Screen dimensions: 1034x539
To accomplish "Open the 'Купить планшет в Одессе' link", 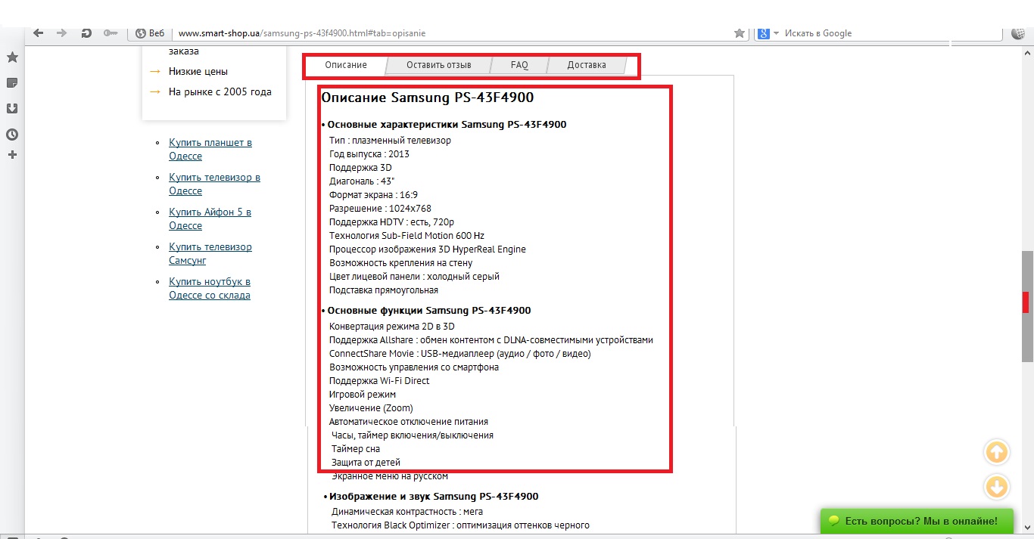I will tap(210, 149).
